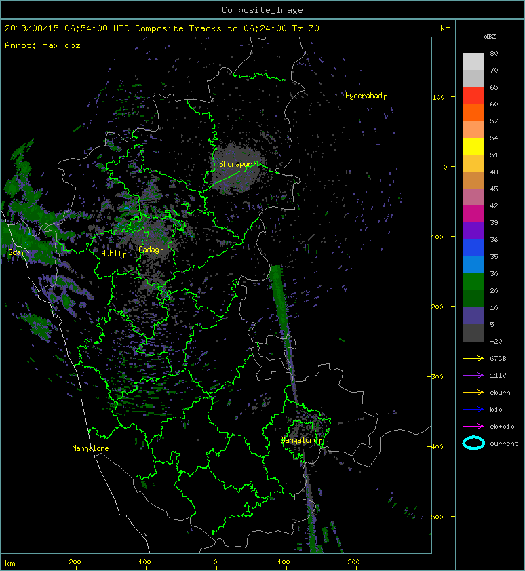This screenshot has width=525, height=571.
Task: Click the 200 km horizontal axis tick label
Action: [x=353, y=562]
